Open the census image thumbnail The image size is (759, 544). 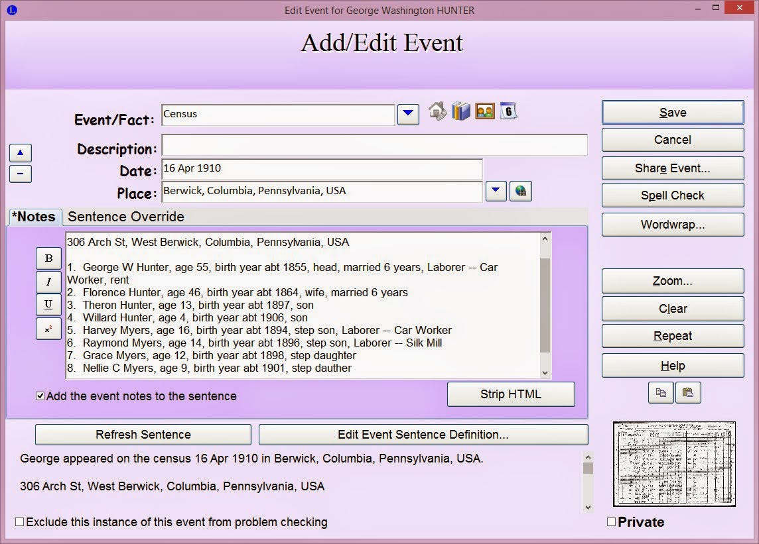(674, 464)
